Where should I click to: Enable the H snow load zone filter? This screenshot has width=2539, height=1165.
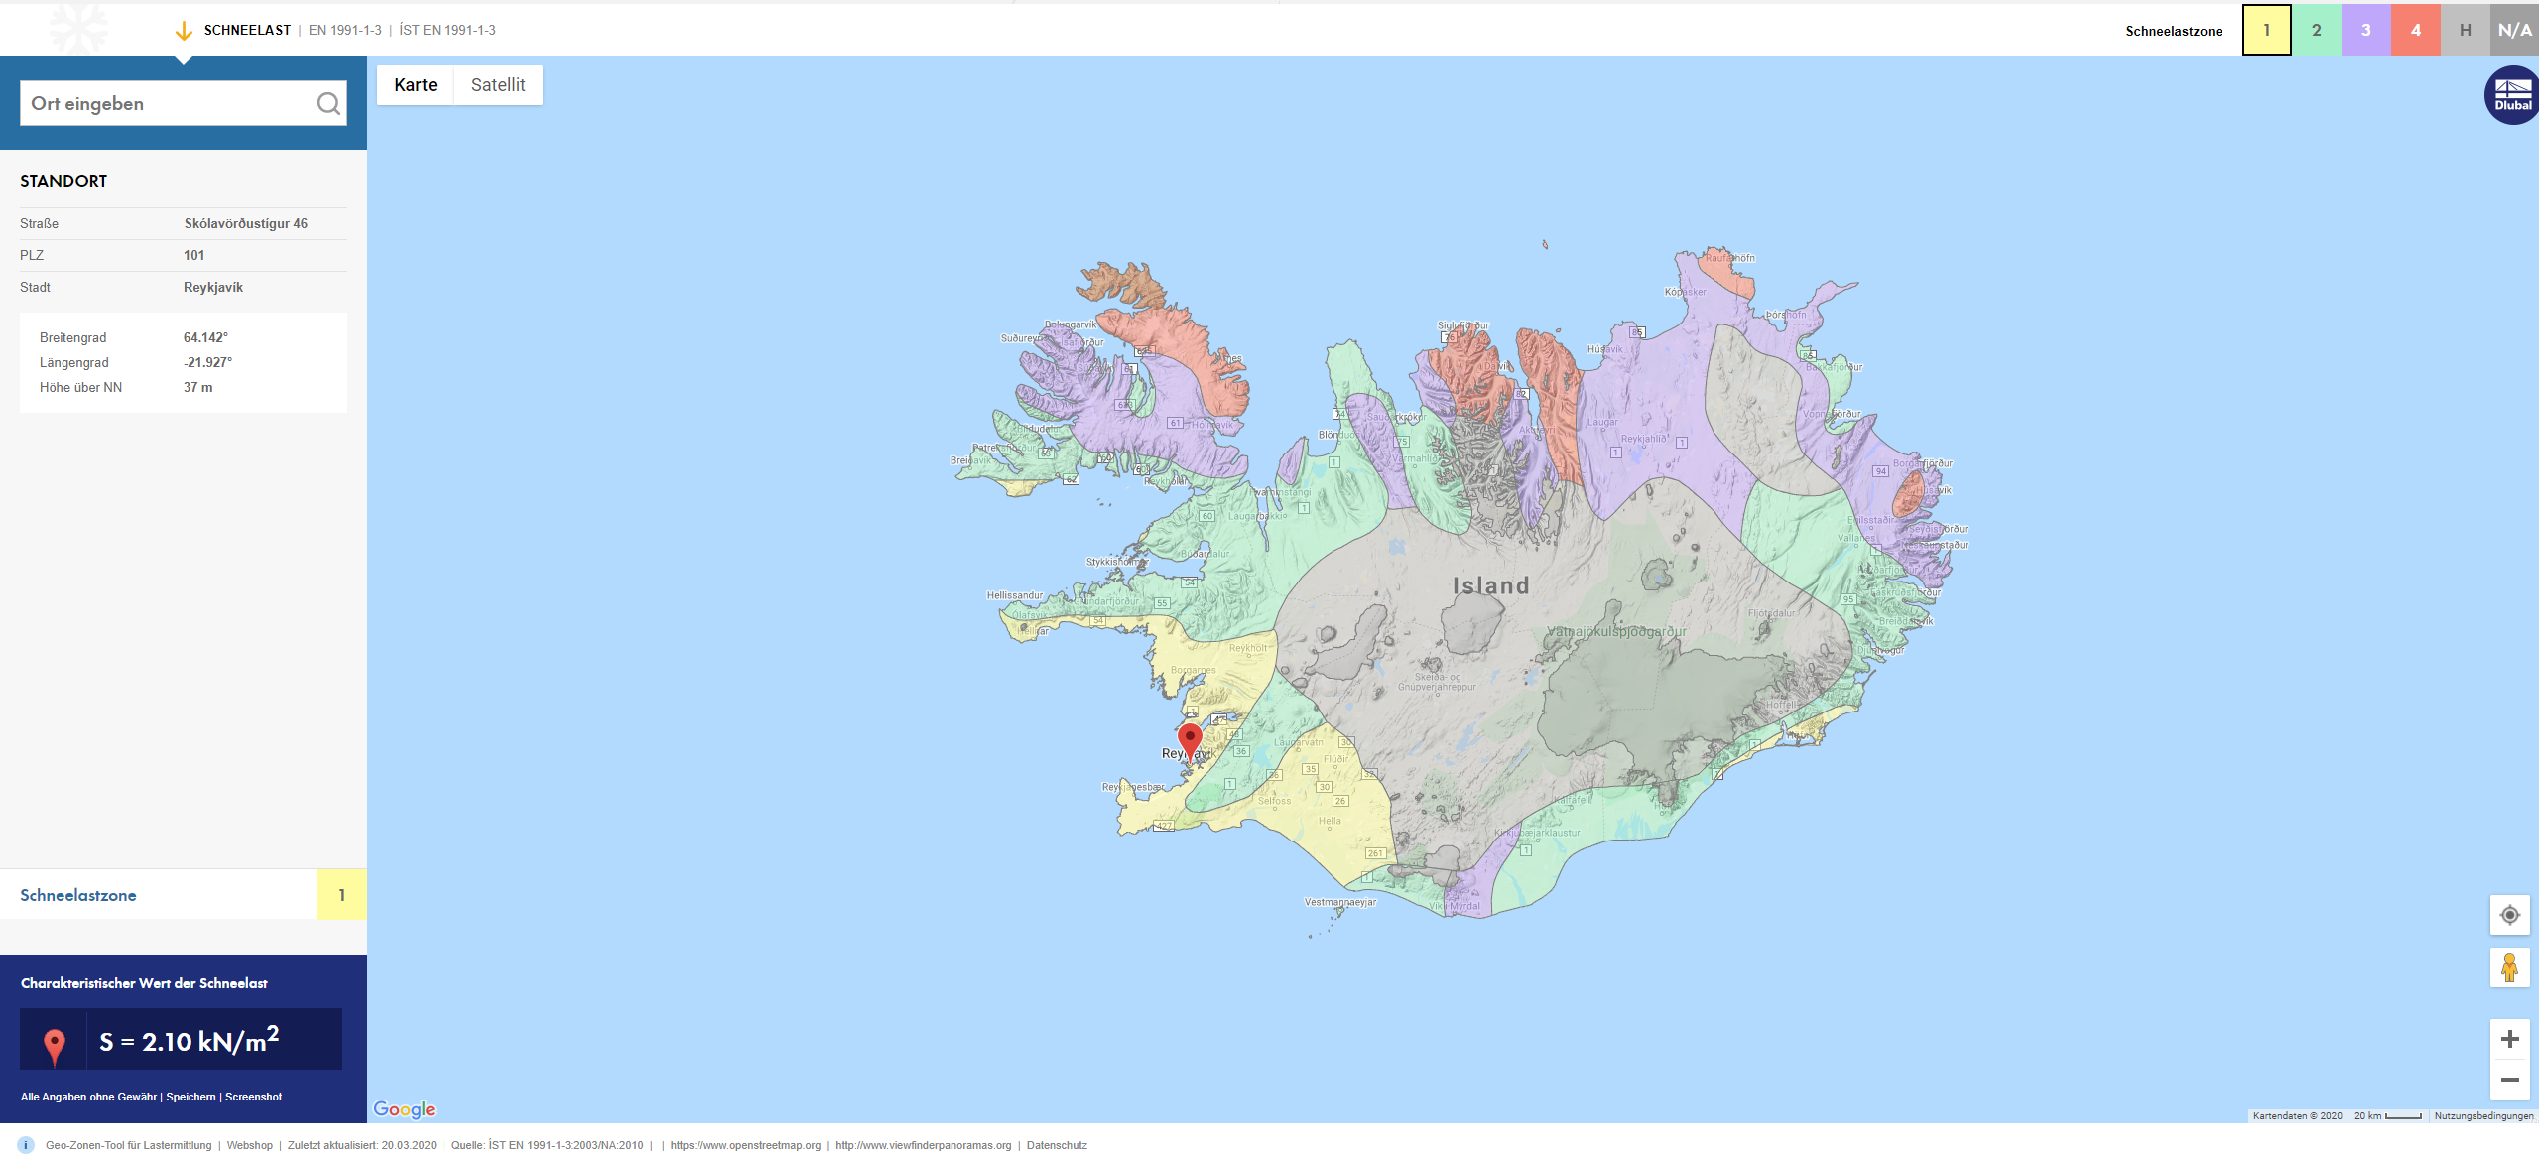[x=2465, y=29]
